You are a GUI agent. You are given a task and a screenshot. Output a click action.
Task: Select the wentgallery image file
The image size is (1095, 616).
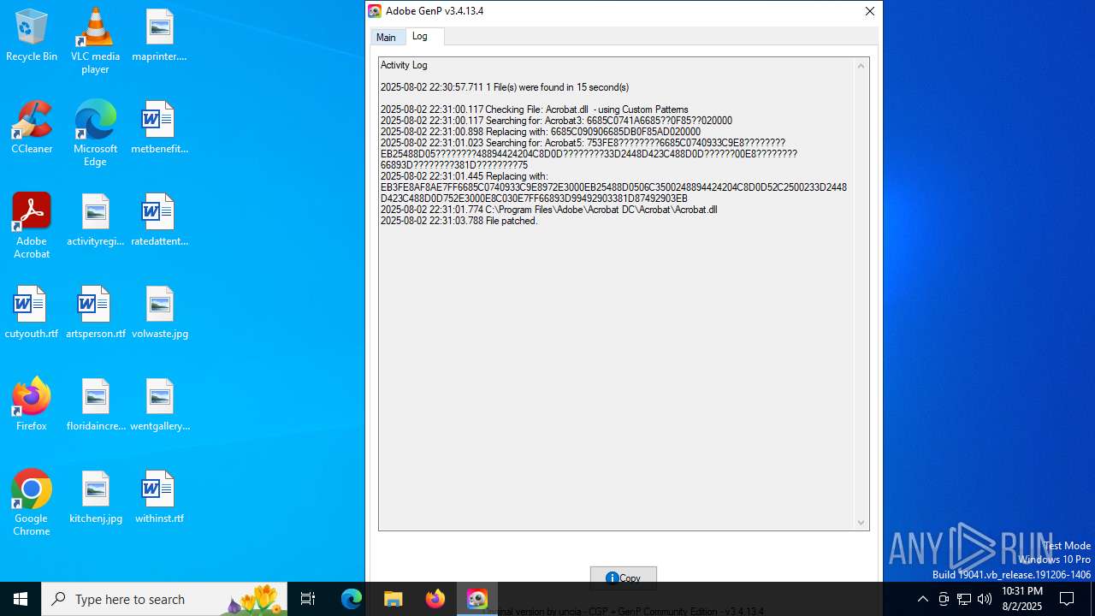[159, 405]
